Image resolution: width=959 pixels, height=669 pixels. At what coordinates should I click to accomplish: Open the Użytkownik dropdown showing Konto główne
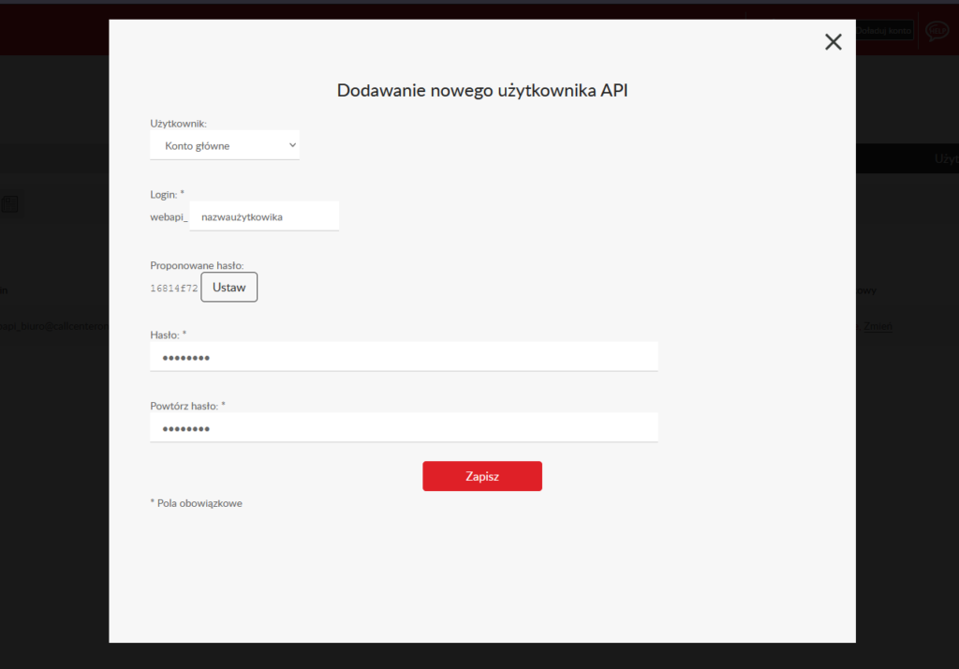(224, 145)
